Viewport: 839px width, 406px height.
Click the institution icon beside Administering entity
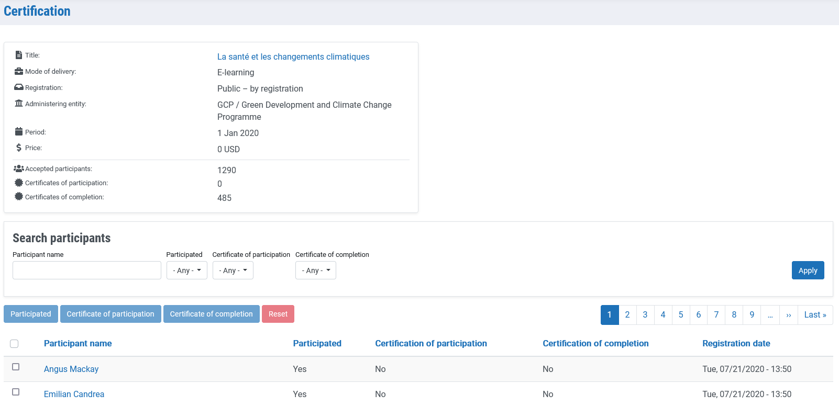pyautogui.click(x=19, y=104)
